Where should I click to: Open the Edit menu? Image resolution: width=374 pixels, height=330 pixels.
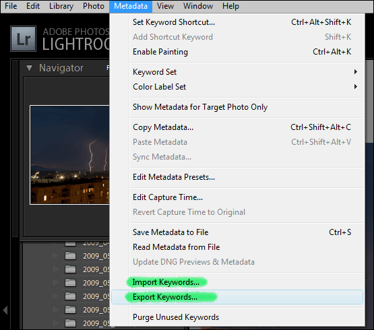[x=33, y=6]
